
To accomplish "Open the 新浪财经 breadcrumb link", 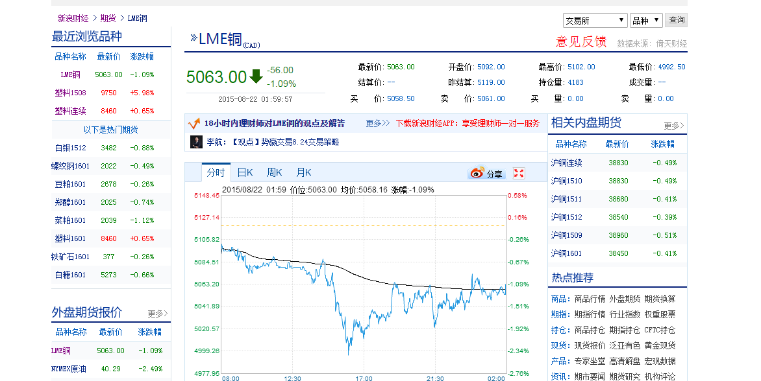I will tap(73, 18).
